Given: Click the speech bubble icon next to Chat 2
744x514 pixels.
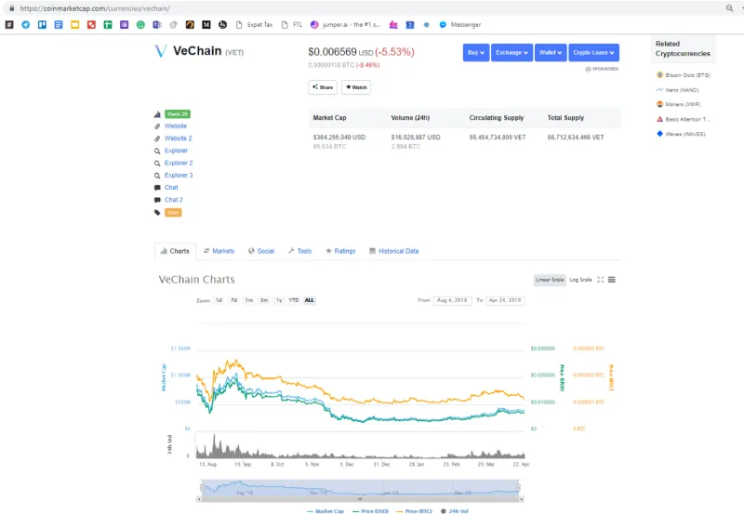Looking at the screenshot, I should coord(157,200).
